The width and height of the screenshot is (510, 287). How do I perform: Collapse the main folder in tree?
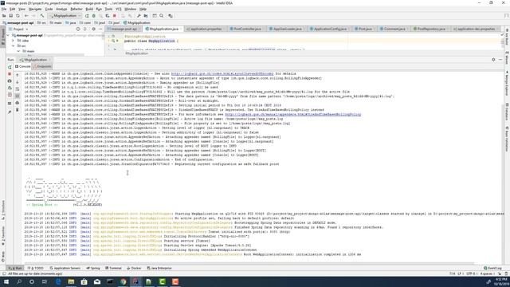tap(18, 51)
